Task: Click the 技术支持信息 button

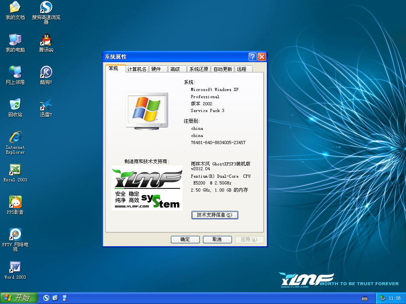Action: [214, 215]
